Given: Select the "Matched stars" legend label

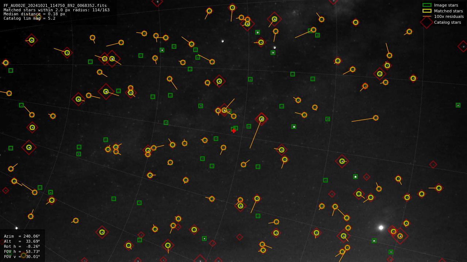Looking at the screenshot, I should [448, 11].
